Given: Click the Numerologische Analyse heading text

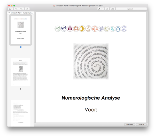Looking at the screenshot, I should pyautogui.click(x=91, y=98).
